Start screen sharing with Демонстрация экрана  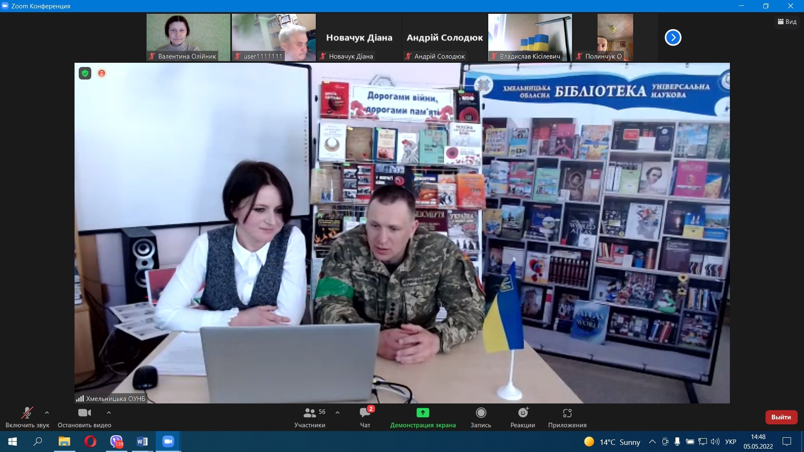click(423, 413)
